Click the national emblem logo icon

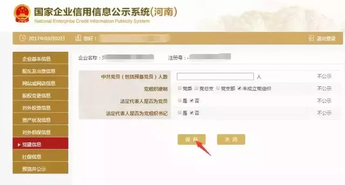(22, 13)
